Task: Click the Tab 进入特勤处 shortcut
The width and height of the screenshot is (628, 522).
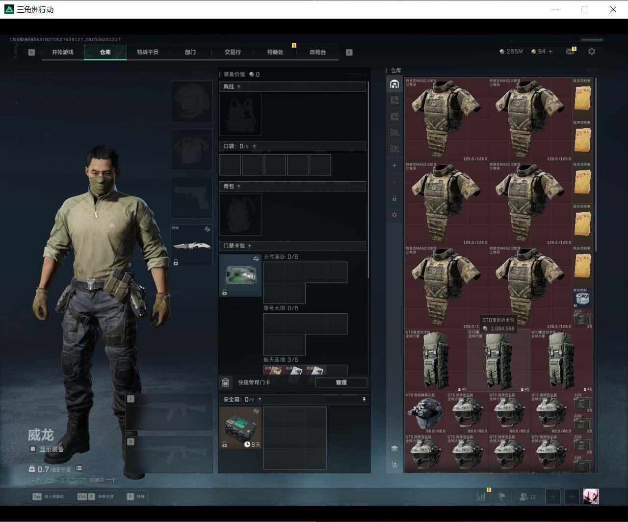Action: [49, 496]
